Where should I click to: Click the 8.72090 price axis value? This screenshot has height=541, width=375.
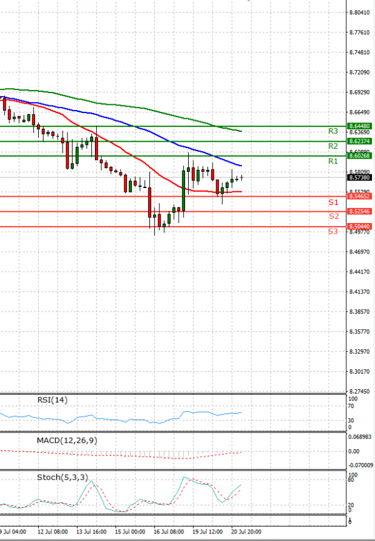click(359, 72)
